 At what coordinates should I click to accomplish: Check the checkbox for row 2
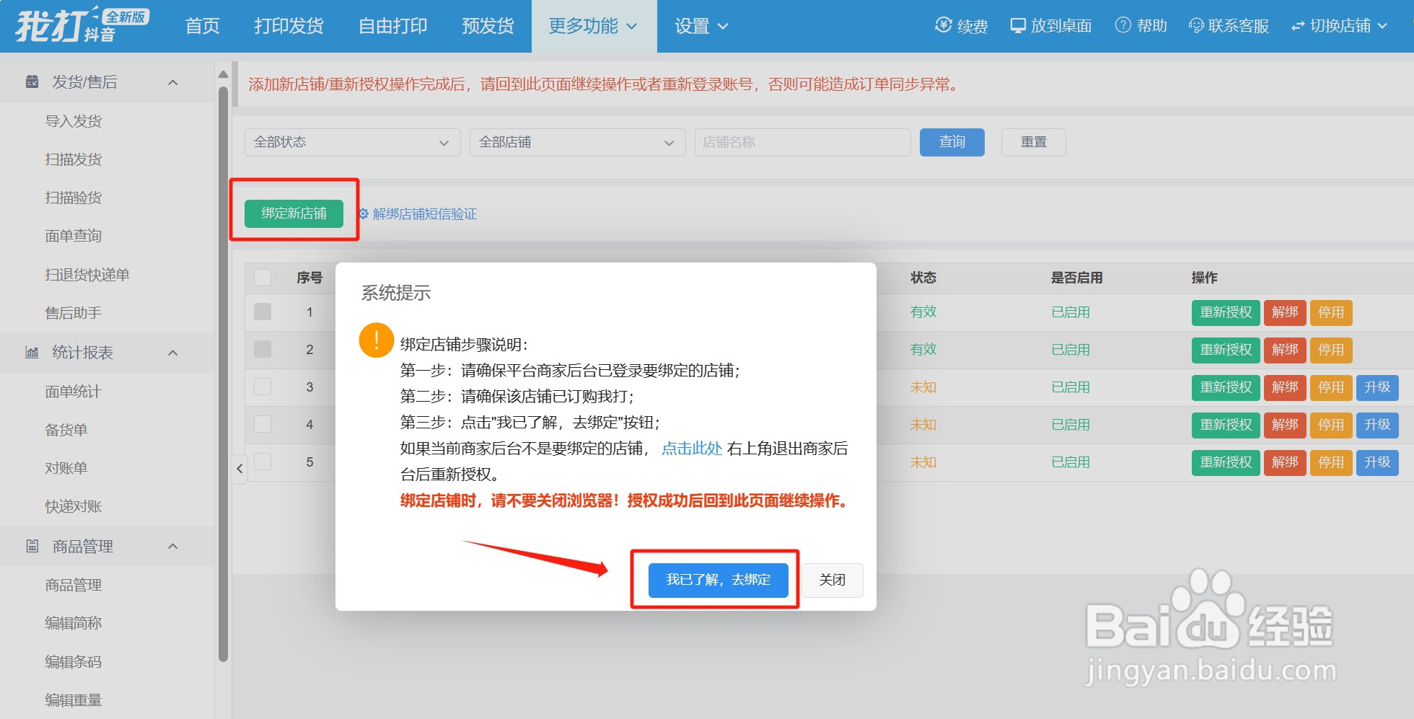263,349
